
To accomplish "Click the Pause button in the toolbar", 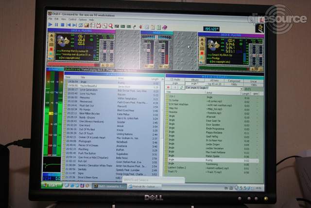I will [56, 25].
